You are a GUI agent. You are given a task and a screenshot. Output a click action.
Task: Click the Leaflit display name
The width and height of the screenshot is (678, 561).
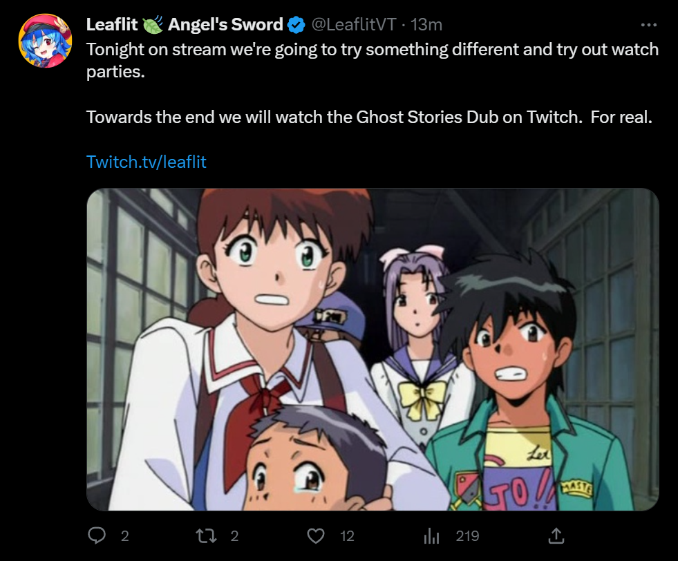tap(112, 25)
